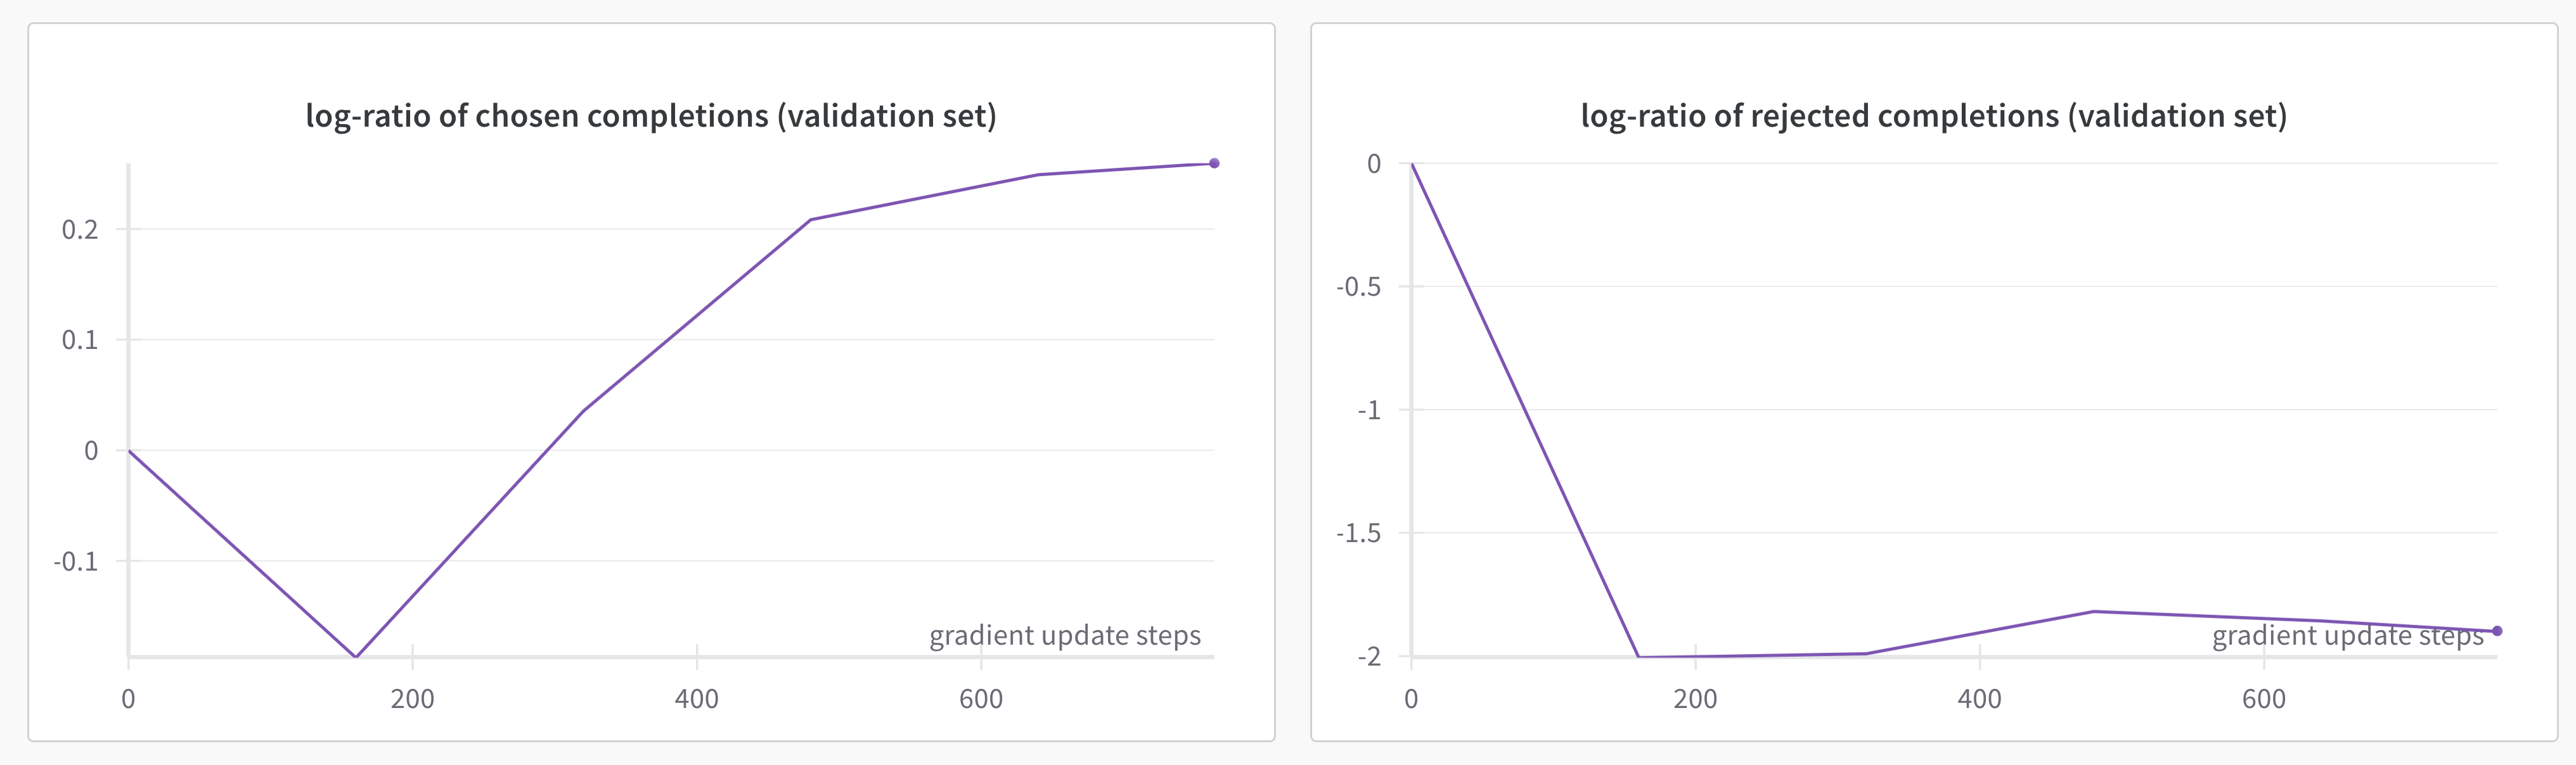Click the 200 x-axis tick label on chosen chart
Image resolution: width=2576 pixels, height=765 pixels.
412,699
